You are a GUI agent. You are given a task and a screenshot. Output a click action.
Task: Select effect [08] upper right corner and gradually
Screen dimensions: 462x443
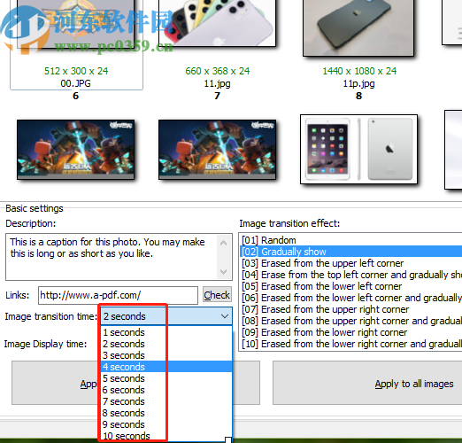[350, 321]
